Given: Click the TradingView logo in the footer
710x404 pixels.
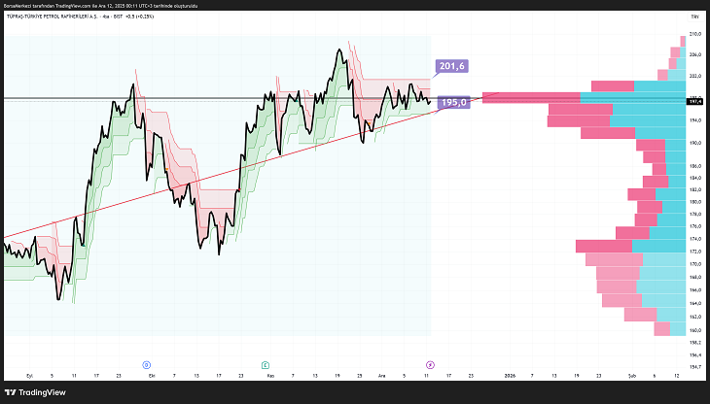Looking at the screenshot, I should [36, 392].
